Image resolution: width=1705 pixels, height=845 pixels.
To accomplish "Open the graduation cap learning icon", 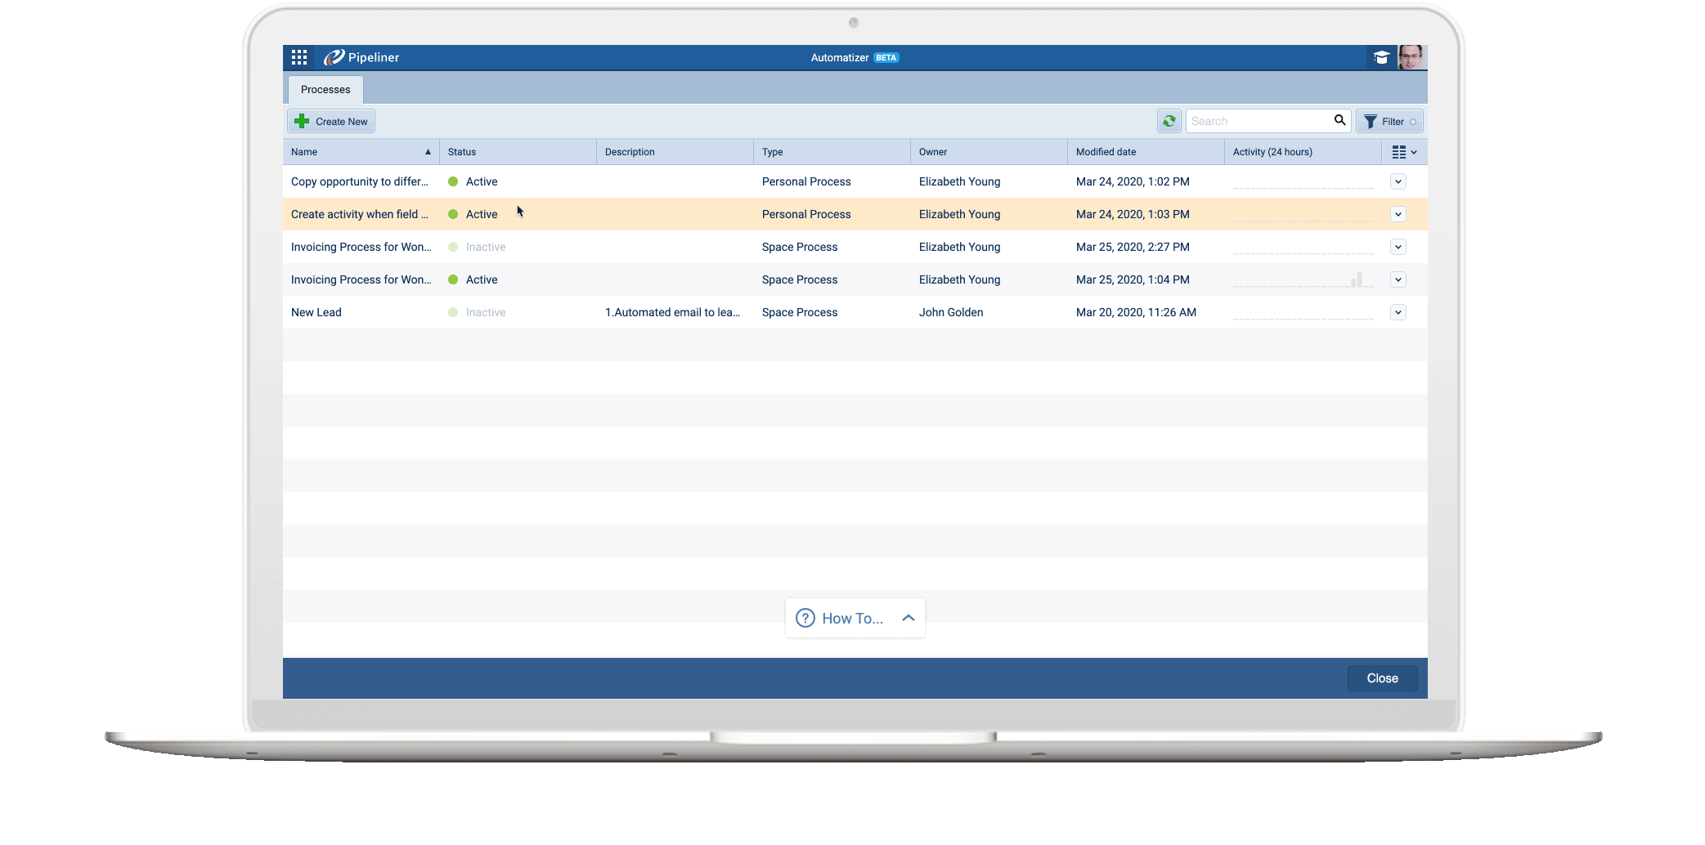I will [x=1382, y=57].
